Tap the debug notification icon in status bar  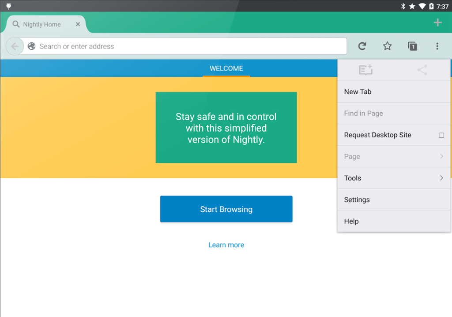9,6
